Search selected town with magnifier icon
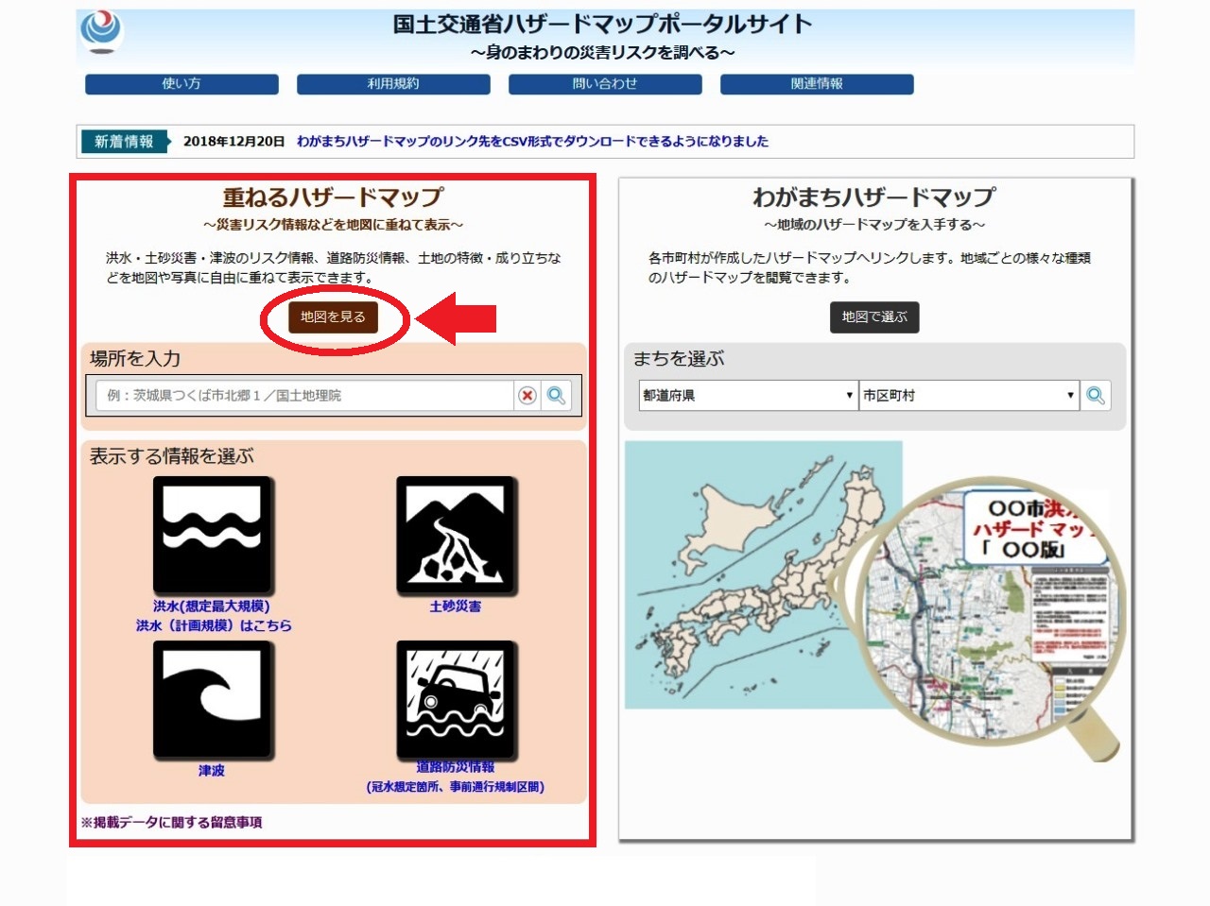Image resolution: width=1210 pixels, height=906 pixels. click(1096, 396)
